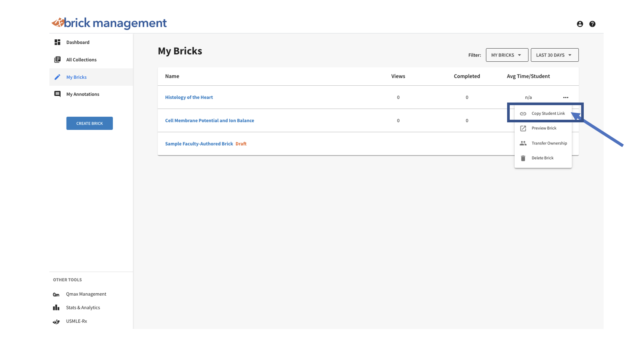This screenshot has width=638, height=345.
Task: Click the OTHER TOOLS section label
Action: coord(67,280)
